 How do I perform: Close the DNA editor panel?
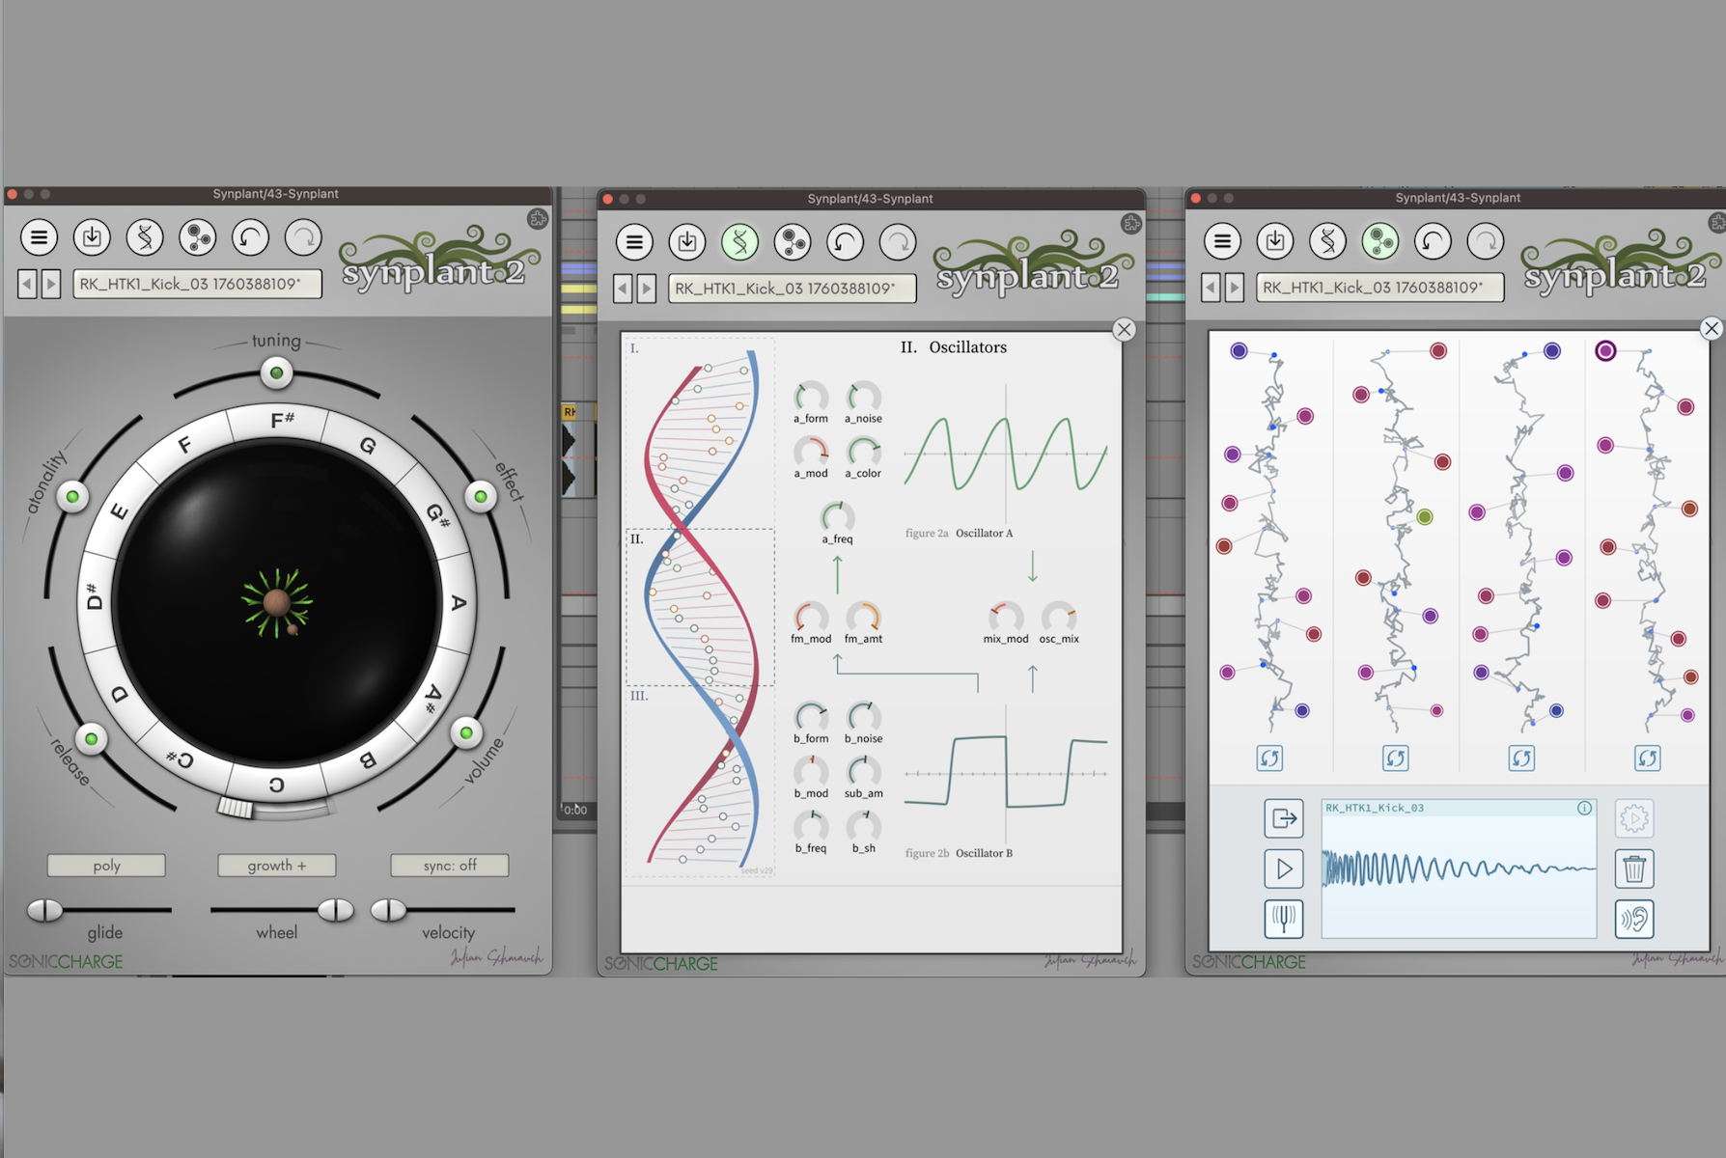[1125, 330]
